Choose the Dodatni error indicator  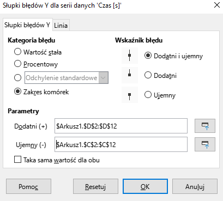148,75
